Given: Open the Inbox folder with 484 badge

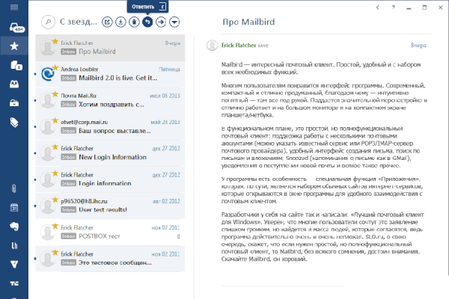Looking at the screenshot, I should tap(16, 28).
